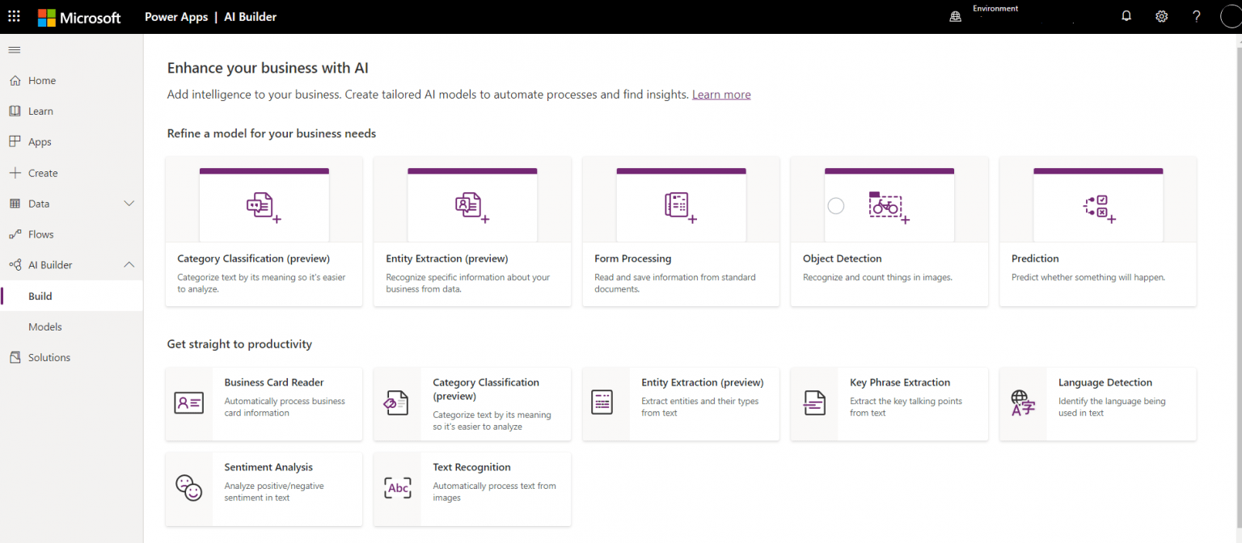The height and width of the screenshot is (543, 1242).
Task: Click 'Predict whether something will happen.' text
Action: (x=1088, y=277)
